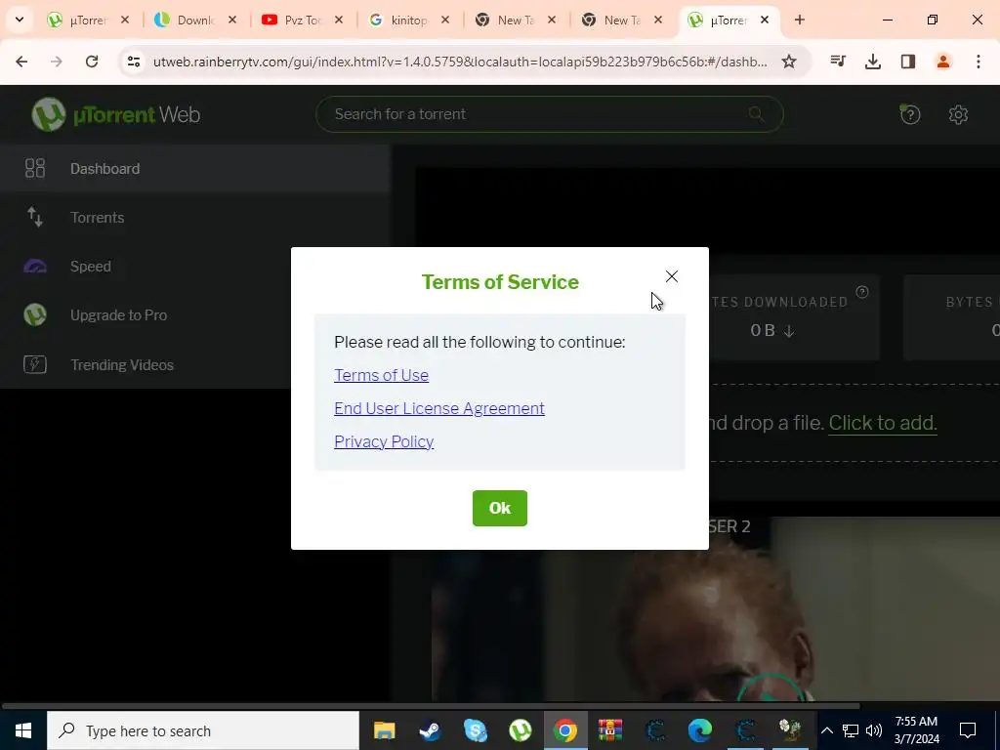Open File Explorer from the taskbar
Viewport: 1000px width, 750px height.
click(385, 730)
